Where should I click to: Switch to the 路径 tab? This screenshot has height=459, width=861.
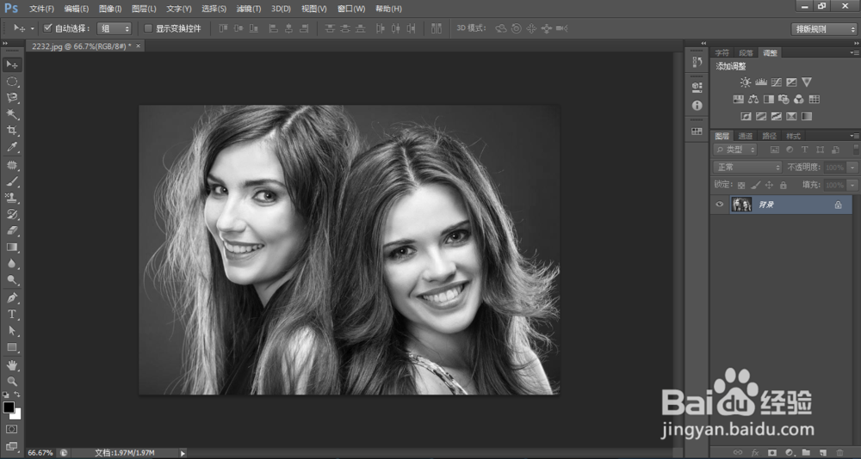[x=769, y=136]
